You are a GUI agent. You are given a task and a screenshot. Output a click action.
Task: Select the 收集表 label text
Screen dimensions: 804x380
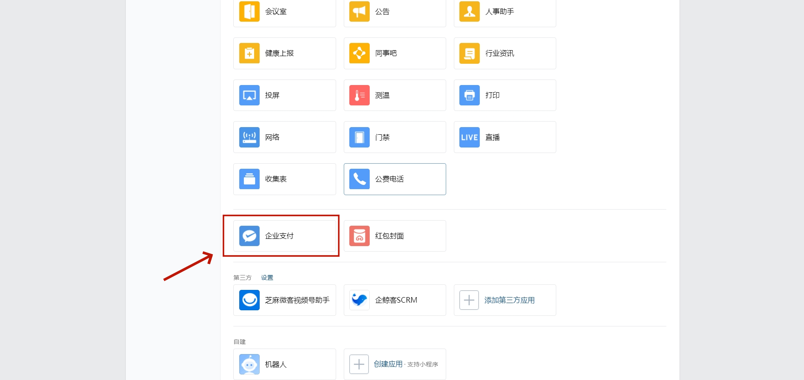tap(276, 179)
